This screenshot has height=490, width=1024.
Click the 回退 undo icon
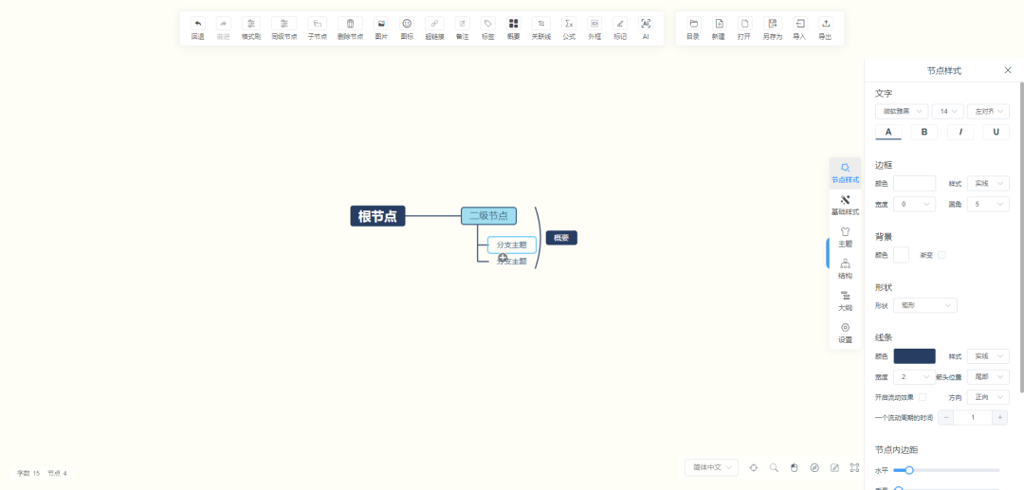[197, 24]
